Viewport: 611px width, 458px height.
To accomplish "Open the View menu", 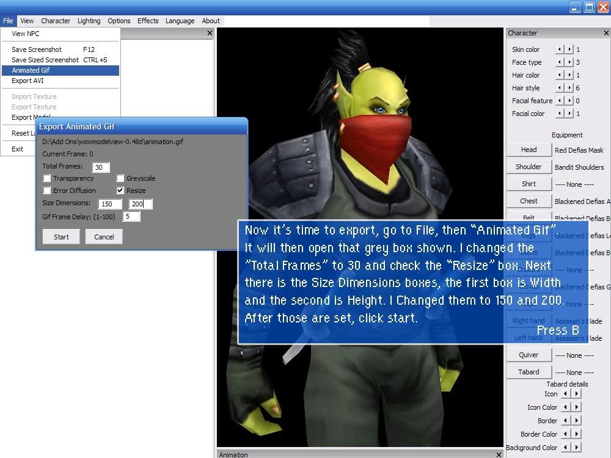I will 27,21.
